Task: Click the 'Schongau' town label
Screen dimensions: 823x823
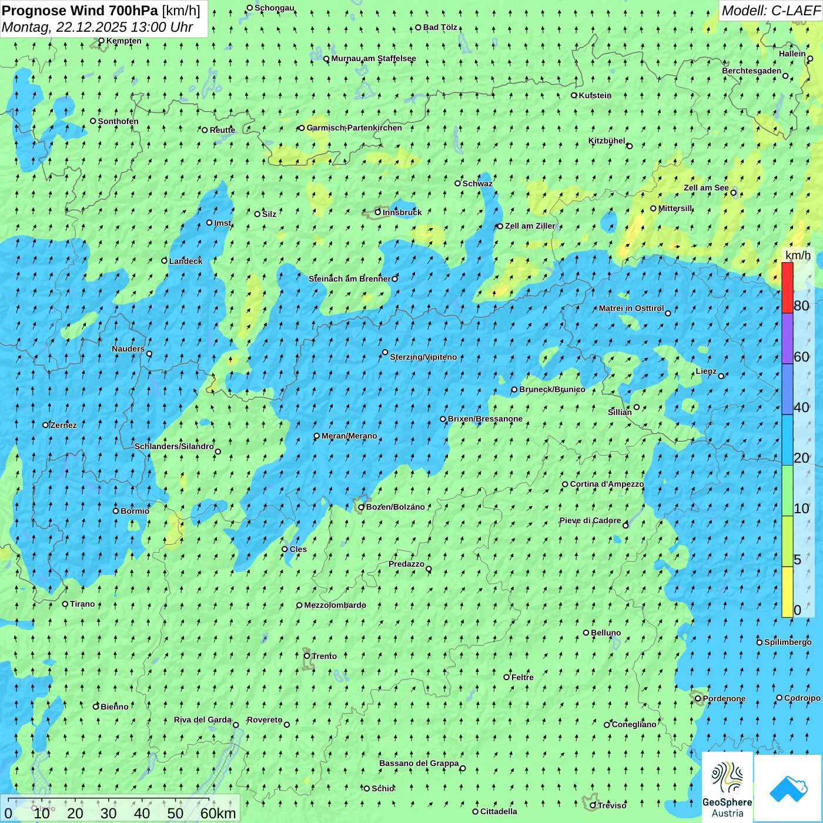Action: [x=275, y=8]
